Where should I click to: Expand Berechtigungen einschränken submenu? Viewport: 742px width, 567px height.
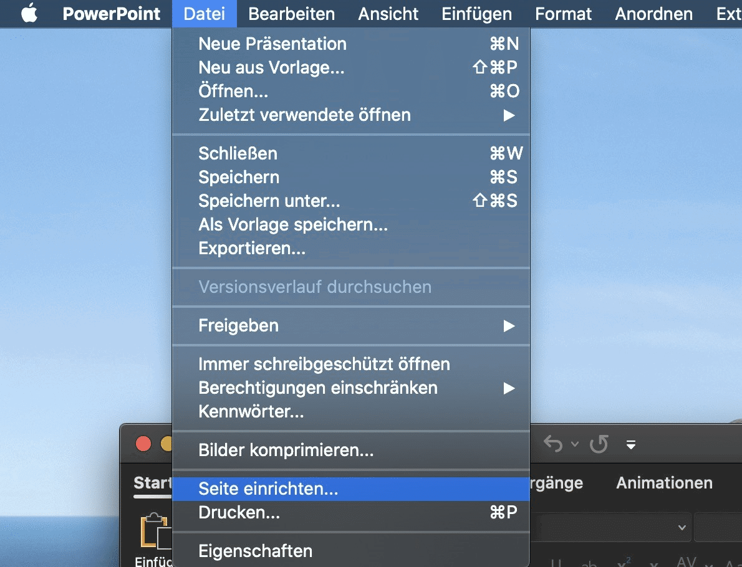tap(350, 388)
